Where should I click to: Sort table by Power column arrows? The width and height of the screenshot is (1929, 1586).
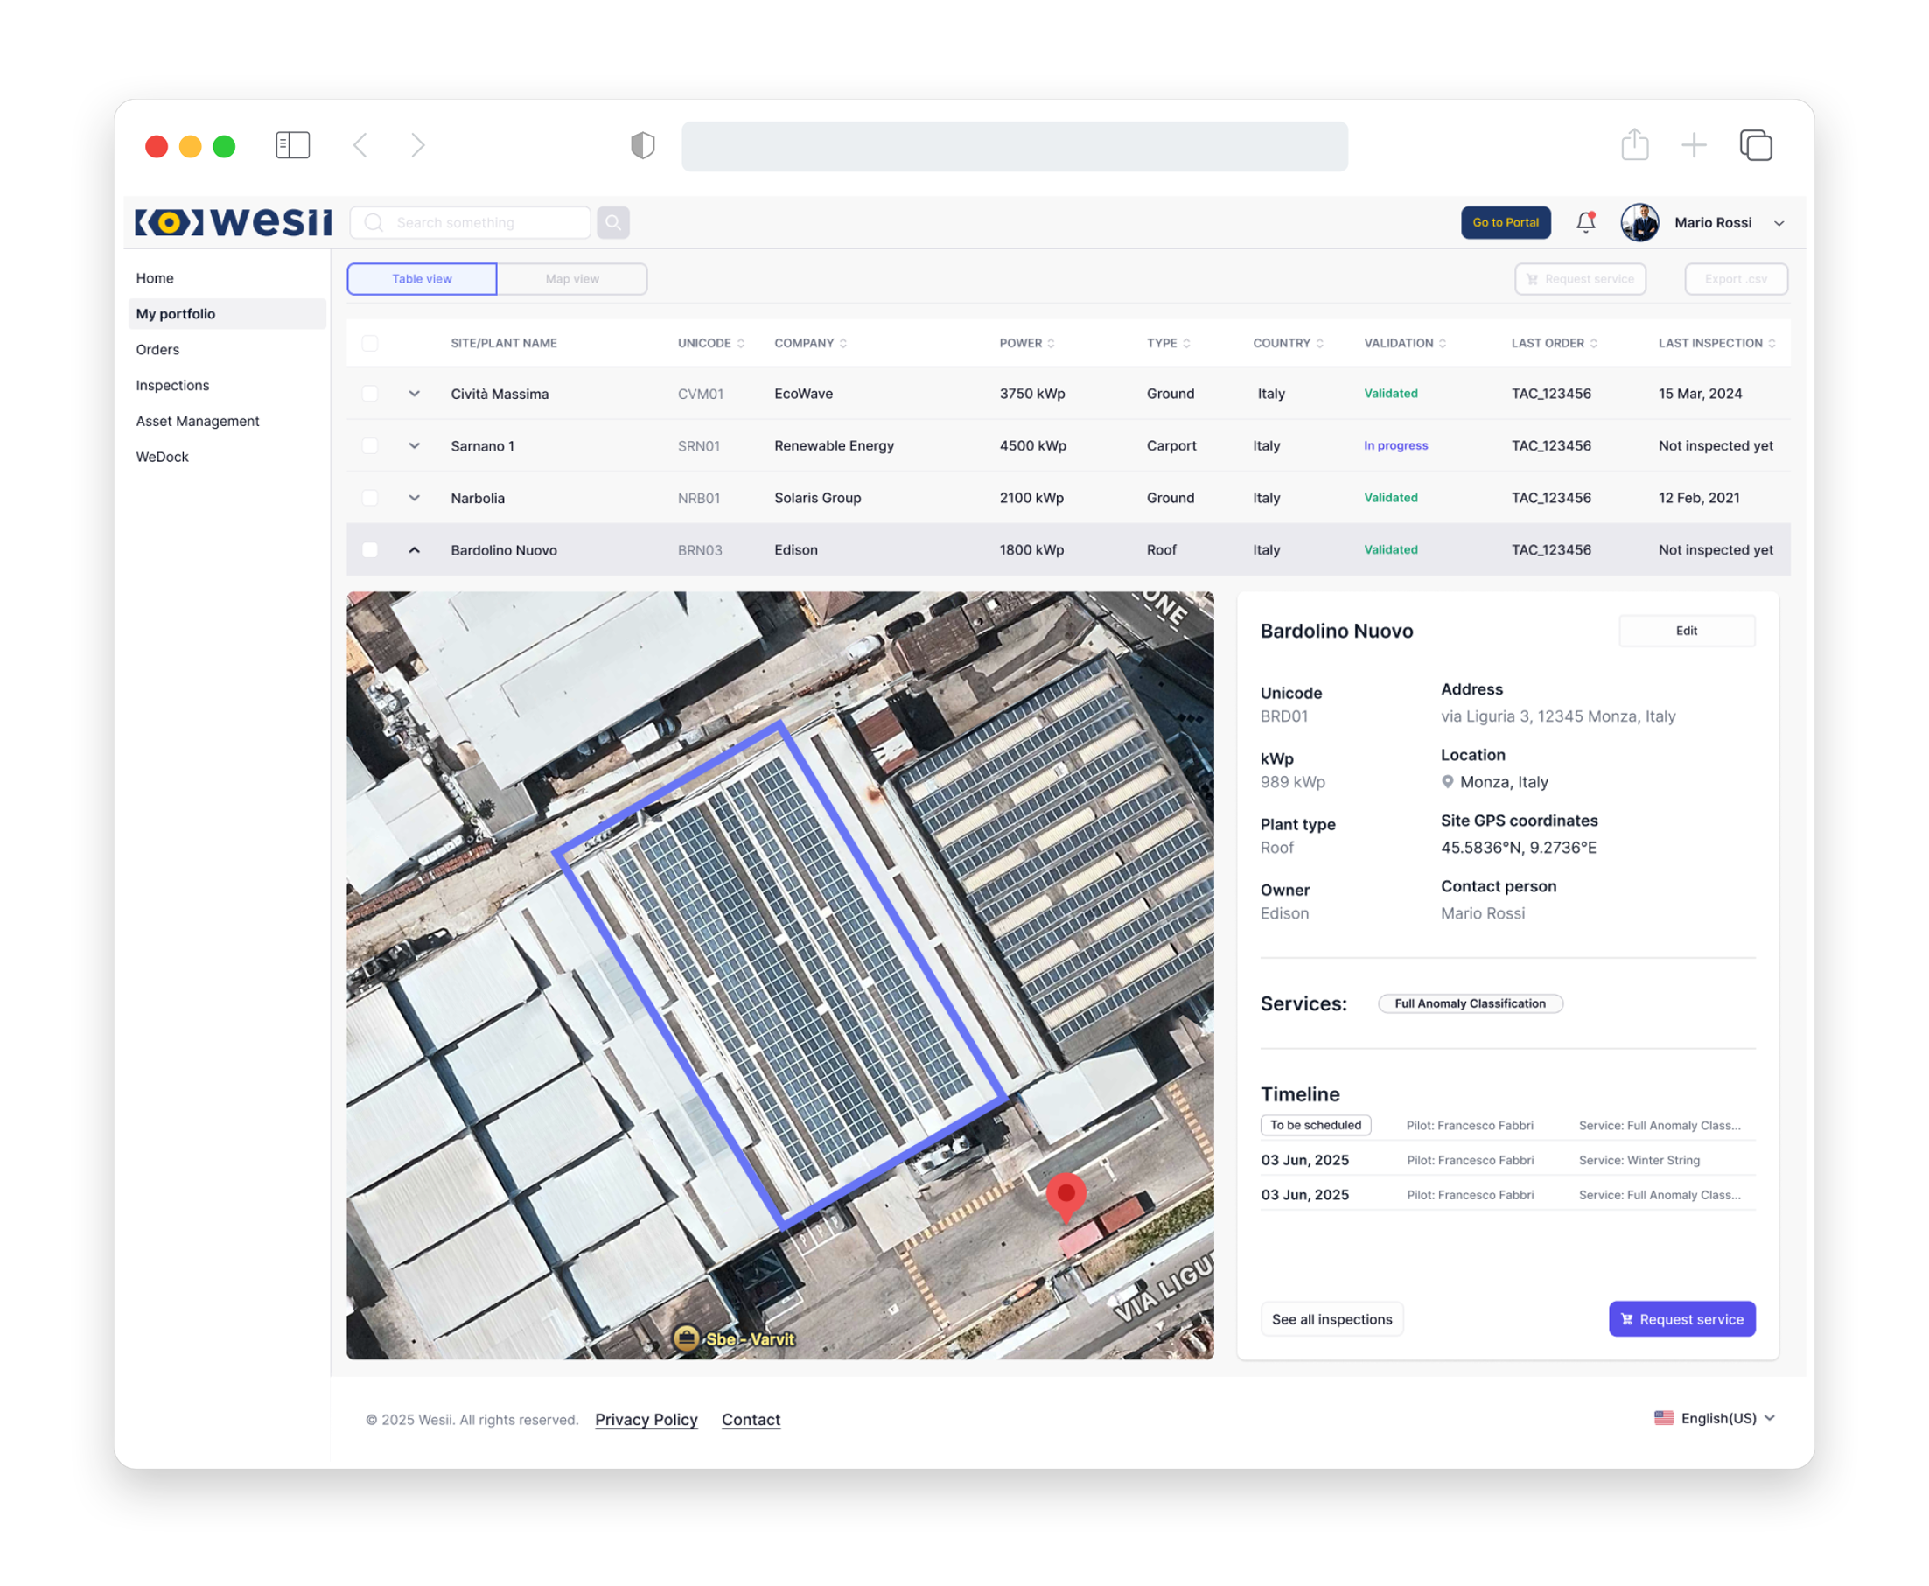pos(1051,344)
